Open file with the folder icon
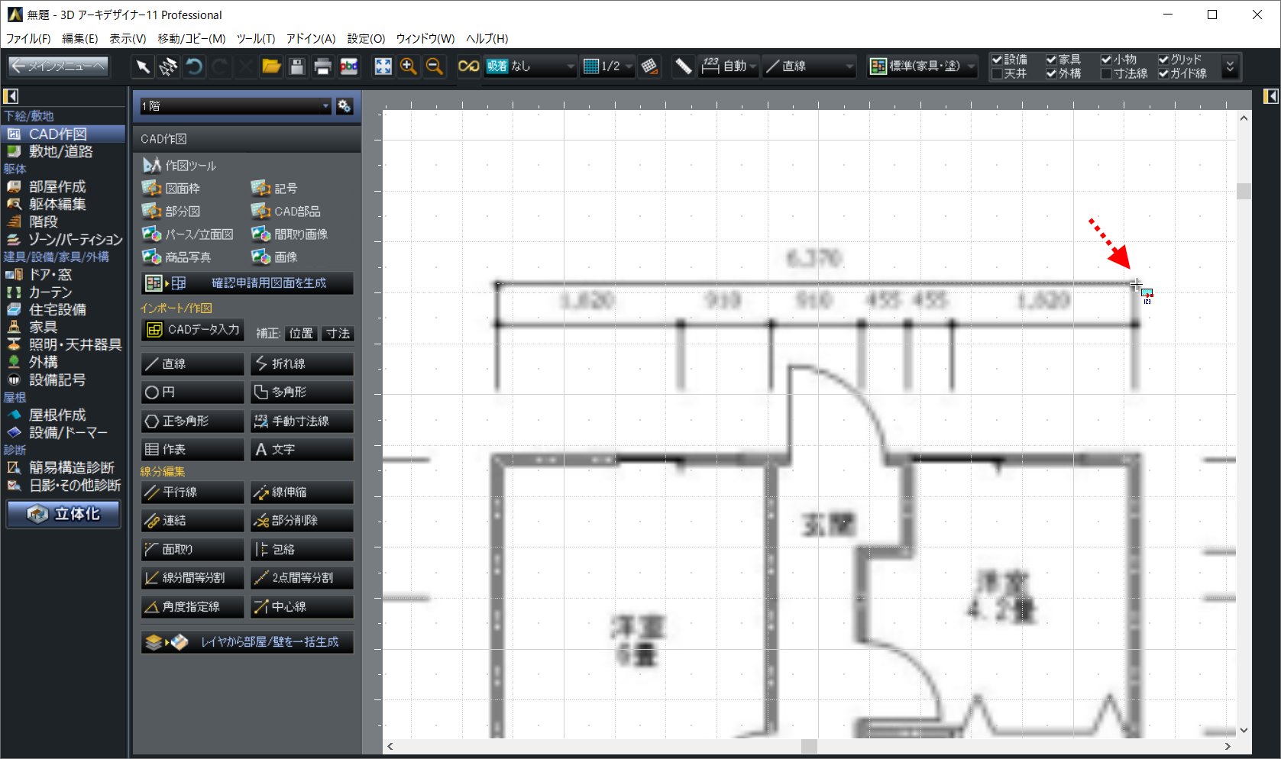Screen dimensions: 1281x759 point(271,67)
